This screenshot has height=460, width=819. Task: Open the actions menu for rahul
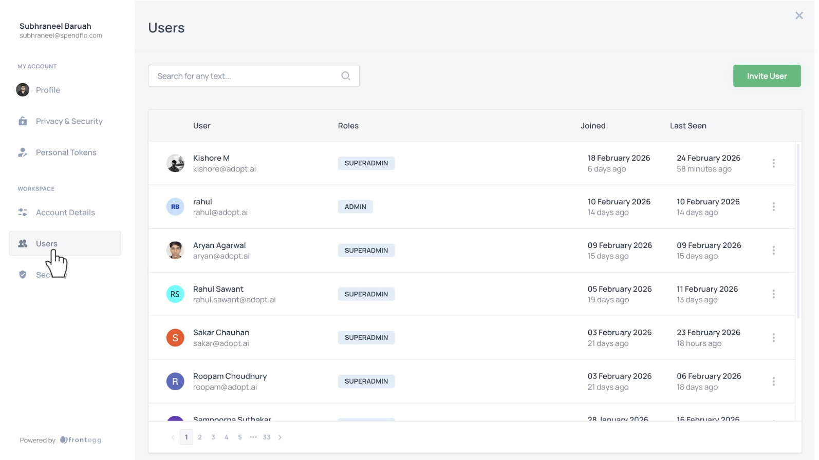pos(773,207)
